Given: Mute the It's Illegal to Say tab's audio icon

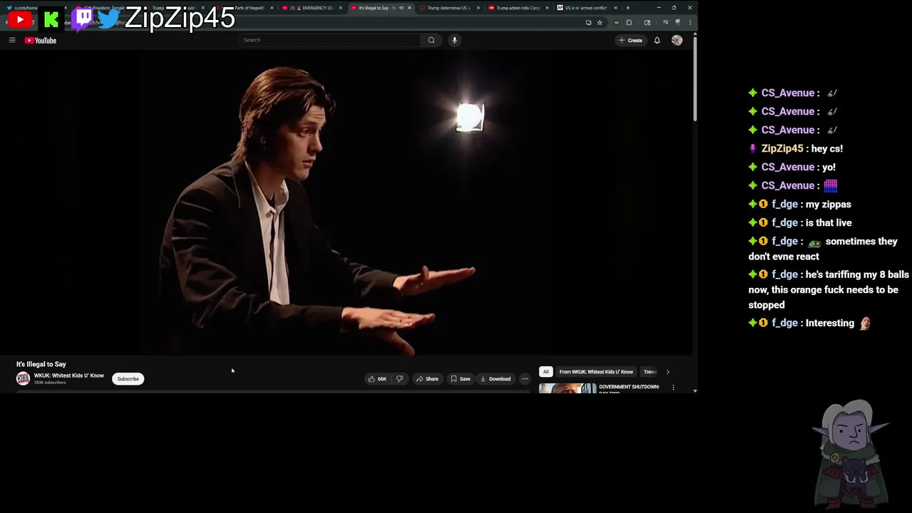Looking at the screenshot, I should pyautogui.click(x=401, y=8).
